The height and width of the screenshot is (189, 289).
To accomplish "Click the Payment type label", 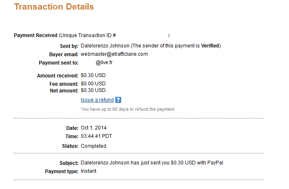I will 62,172.
